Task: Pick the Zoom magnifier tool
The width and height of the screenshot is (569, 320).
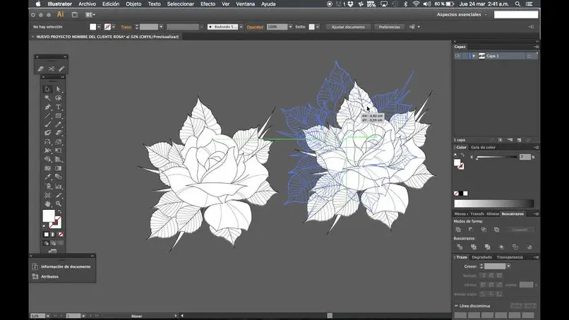Action: [x=59, y=203]
